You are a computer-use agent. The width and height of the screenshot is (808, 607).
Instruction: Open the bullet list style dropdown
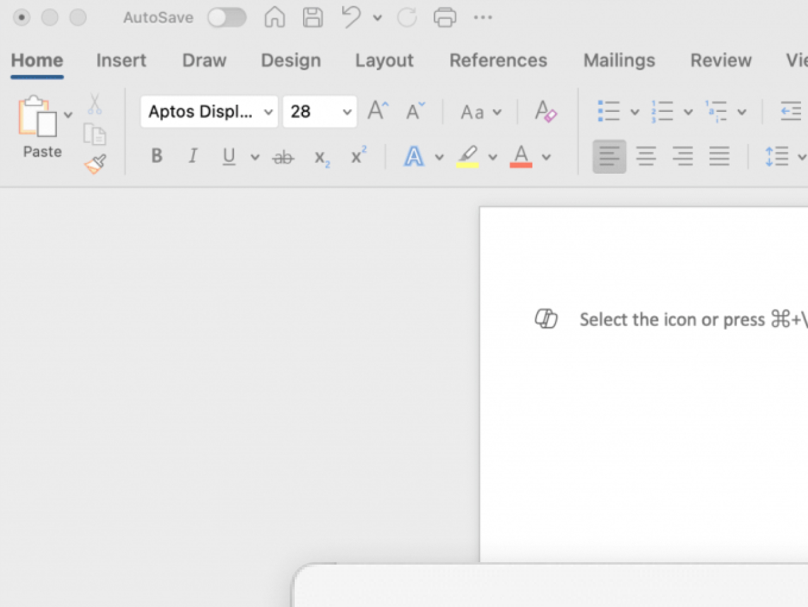(635, 111)
